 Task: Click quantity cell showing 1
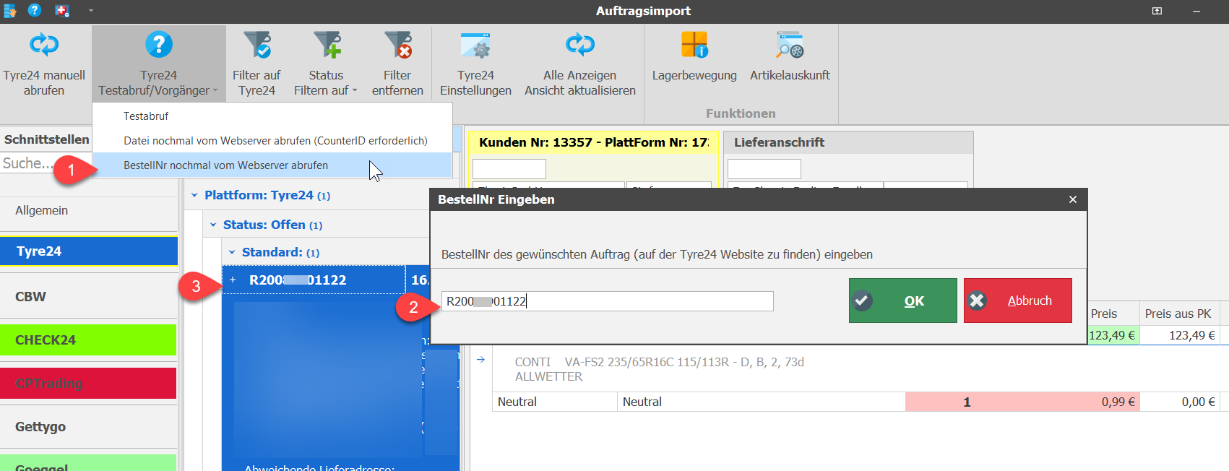[x=940, y=402]
